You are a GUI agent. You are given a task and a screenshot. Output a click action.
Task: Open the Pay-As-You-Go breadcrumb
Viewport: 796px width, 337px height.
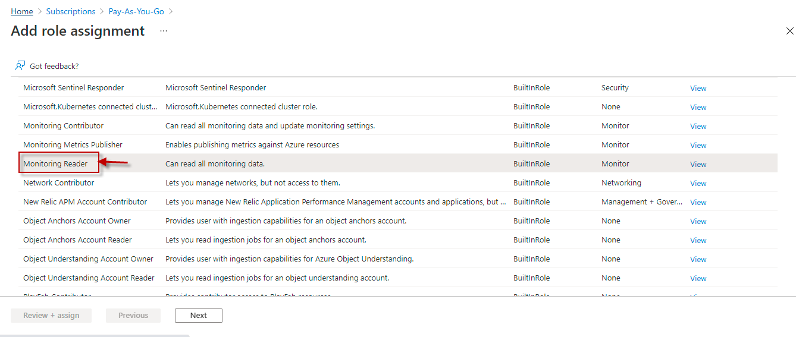(136, 11)
